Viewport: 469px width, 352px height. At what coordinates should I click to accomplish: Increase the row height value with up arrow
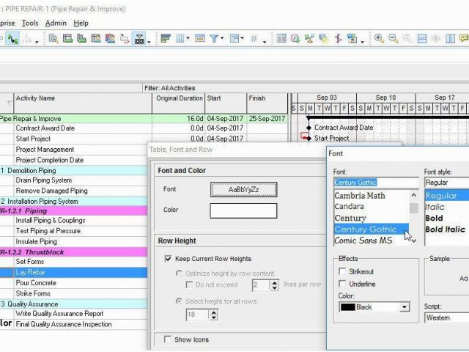pyautogui.click(x=213, y=312)
